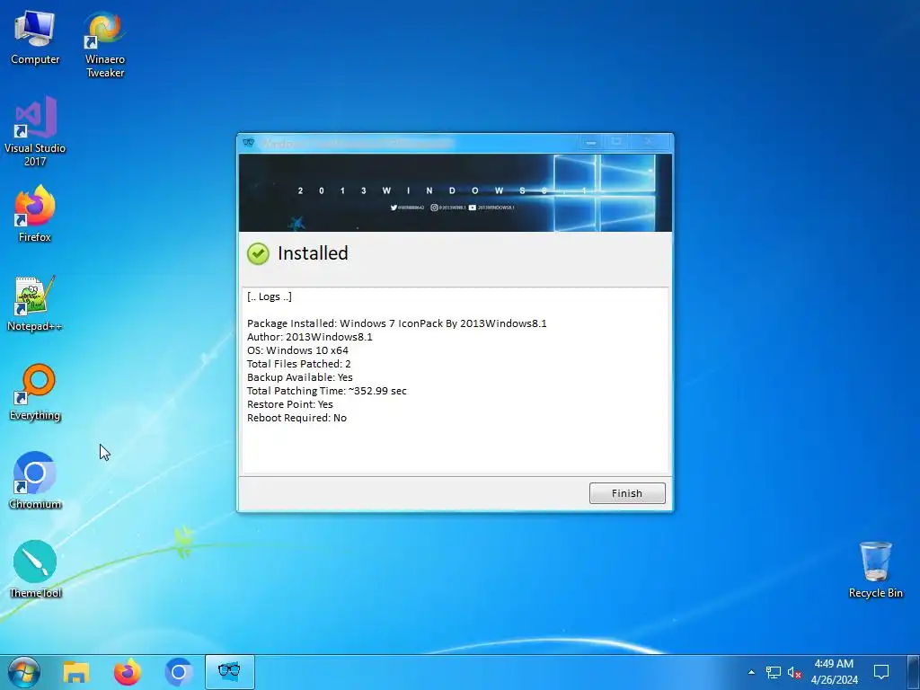The width and height of the screenshot is (920, 690).
Task: Open the clock showing 4:49 AM
Action: tap(835, 672)
